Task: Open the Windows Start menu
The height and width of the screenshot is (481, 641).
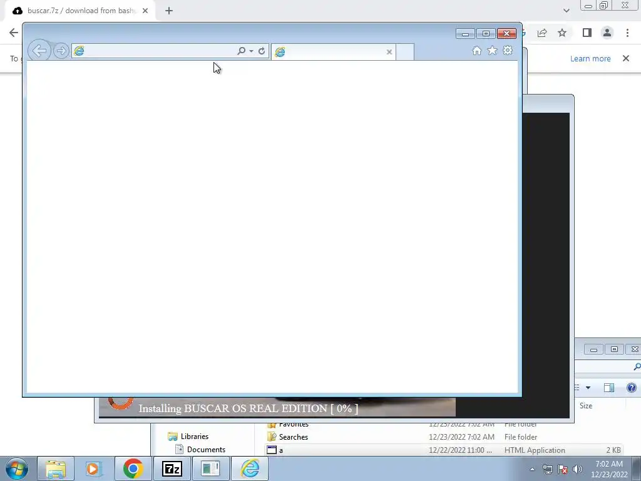Action: click(x=17, y=468)
